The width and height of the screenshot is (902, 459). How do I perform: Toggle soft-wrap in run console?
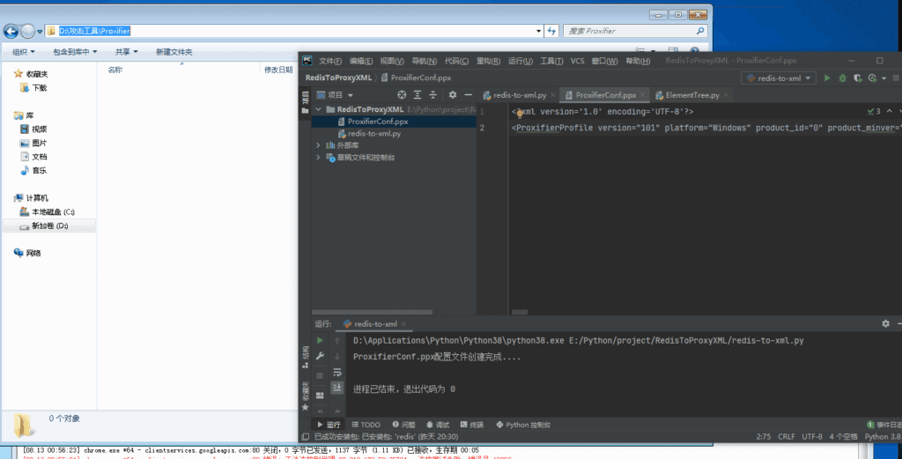[x=337, y=372]
